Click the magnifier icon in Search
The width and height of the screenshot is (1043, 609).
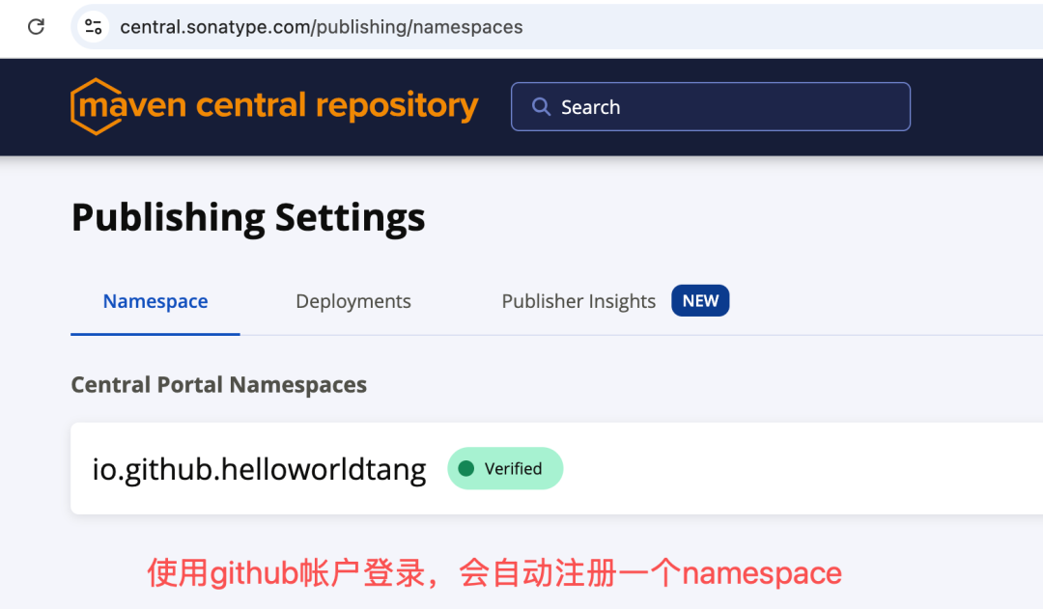541,106
